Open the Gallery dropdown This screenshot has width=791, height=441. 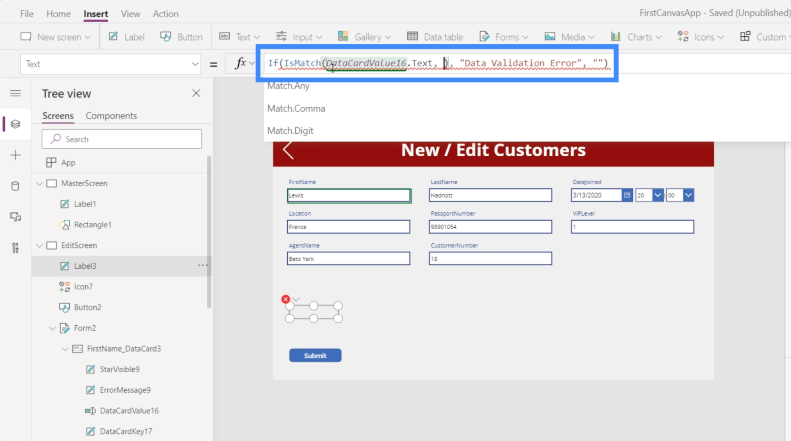[364, 37]
